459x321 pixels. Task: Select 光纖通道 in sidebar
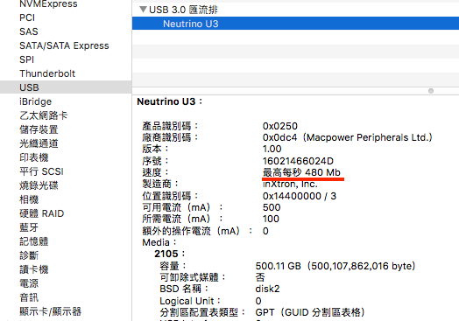(x=39, y=143)
